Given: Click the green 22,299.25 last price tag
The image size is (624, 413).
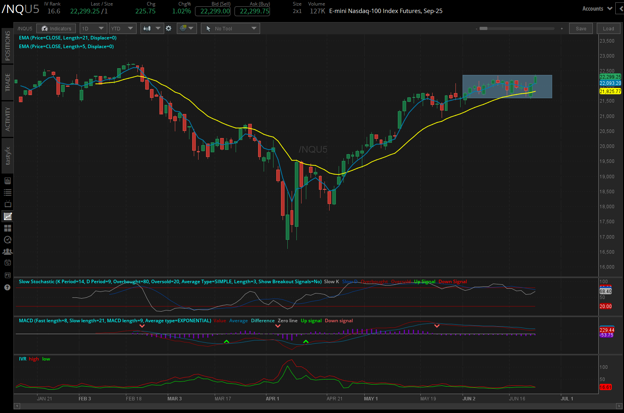Looking at the screenshot, I should pyautogui.click(x=610, y=77).
